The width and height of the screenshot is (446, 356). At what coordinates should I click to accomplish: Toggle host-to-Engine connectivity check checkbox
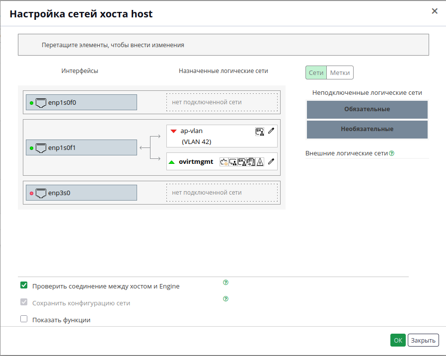coord(24,285)
